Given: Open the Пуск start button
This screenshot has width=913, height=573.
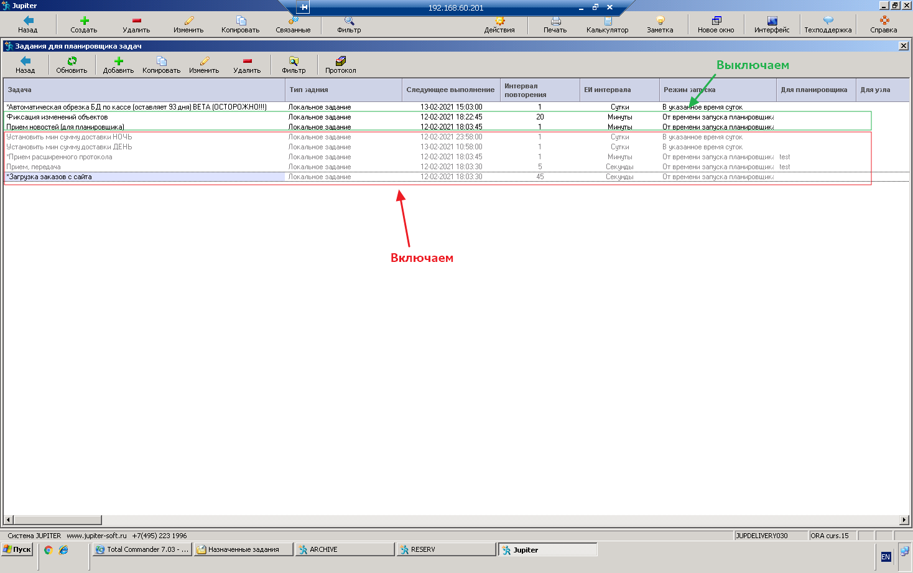Looking at the screenshot, I should click(17, 549).
